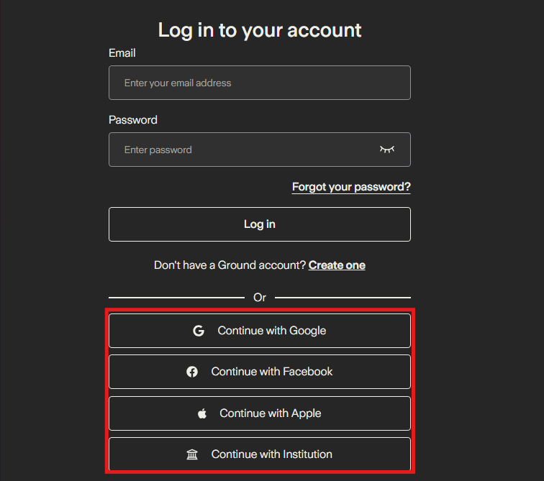Select Continue with Apple
This screenshot has width=544, height=481.
pos(270,413)
